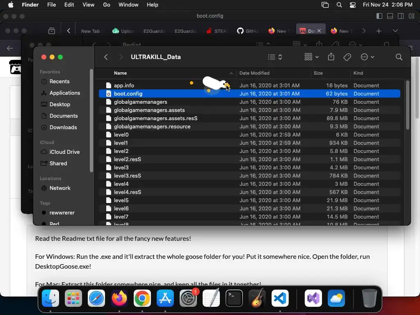This screenshot has width=420, height=315.
Task: Open the Apple menu
Action: pyautogui.click(x=11, y=5)
